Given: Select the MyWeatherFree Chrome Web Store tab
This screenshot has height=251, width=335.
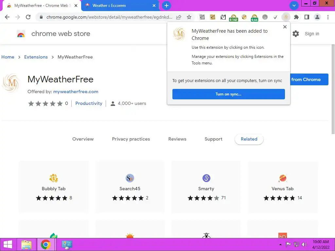Looking at the screenshot, I should [42, 6].
